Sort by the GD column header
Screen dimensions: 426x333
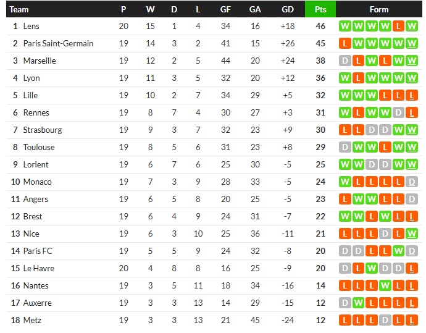click(288, 9)
